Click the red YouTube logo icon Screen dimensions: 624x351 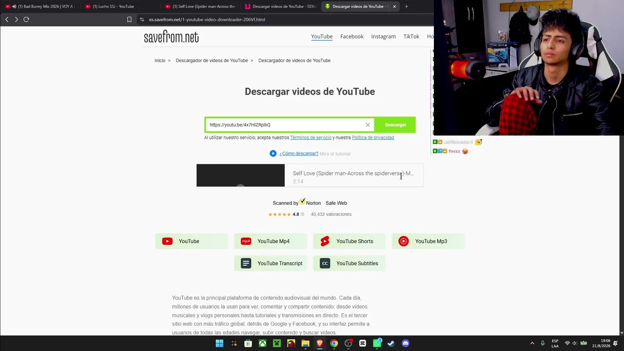pos(167,241)
